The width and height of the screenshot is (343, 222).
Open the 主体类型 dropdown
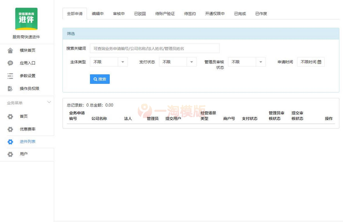click(123, 62)
